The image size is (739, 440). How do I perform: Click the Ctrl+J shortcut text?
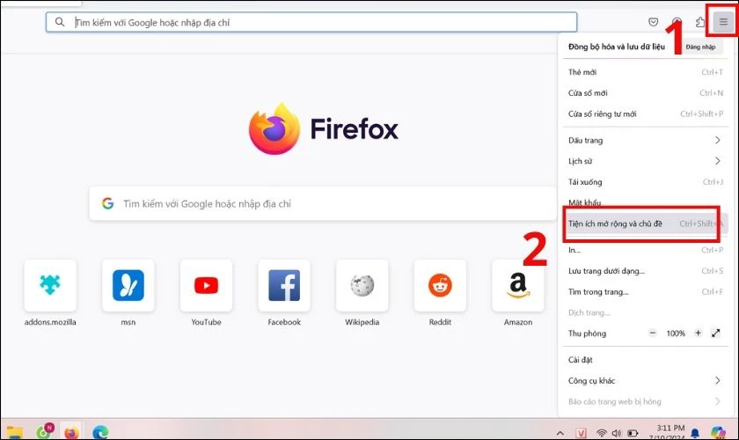[x=713, y=181]
